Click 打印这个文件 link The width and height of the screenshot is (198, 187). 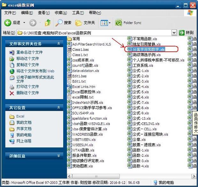(x=28, y=87)
